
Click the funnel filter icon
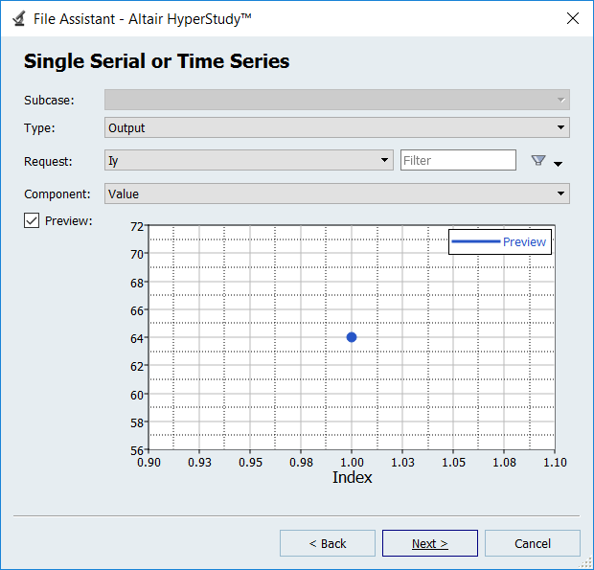point(537,161)
